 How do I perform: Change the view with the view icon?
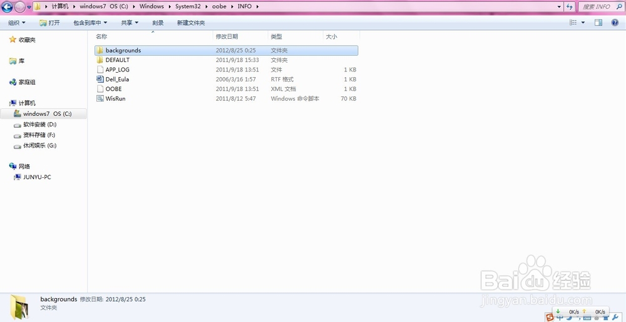[x=573, y=23]
